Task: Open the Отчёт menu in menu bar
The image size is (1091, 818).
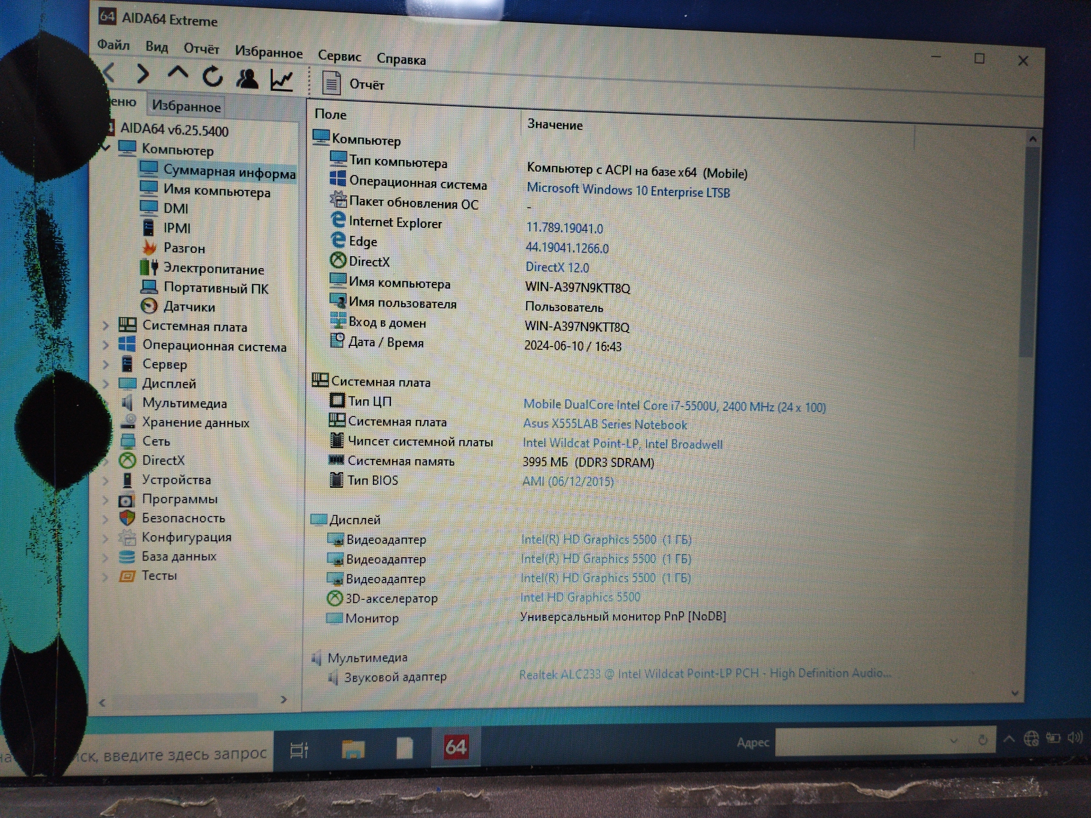Action: 201,49
